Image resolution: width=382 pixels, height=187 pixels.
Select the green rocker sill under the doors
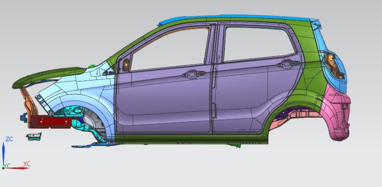click(191, 139)
